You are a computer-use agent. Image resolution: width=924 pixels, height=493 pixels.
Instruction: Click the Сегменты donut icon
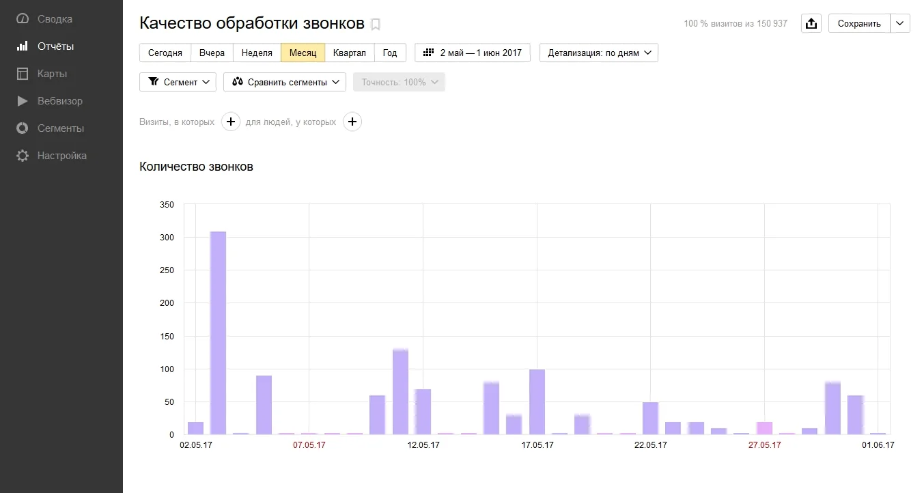click(x=23, y=128)
